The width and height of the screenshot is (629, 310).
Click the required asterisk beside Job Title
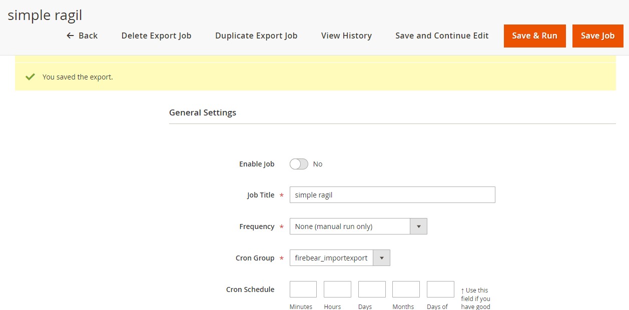click(282, 195)
